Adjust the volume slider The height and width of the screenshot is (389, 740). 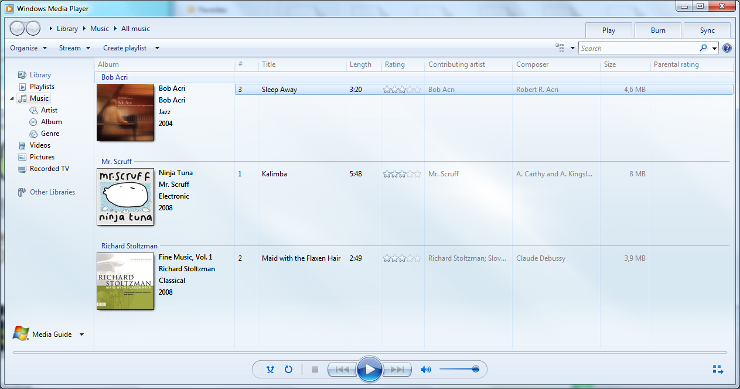459,369
